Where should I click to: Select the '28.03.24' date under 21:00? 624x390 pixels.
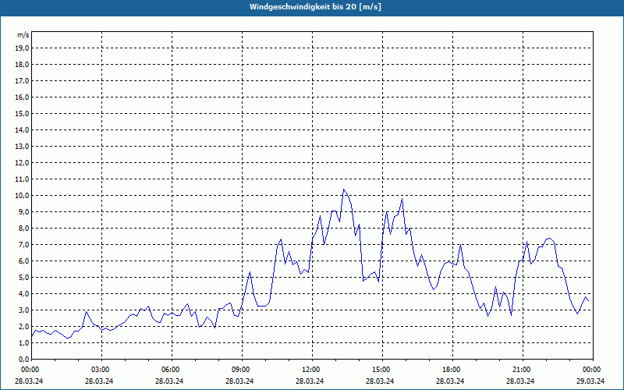point(520,381)
